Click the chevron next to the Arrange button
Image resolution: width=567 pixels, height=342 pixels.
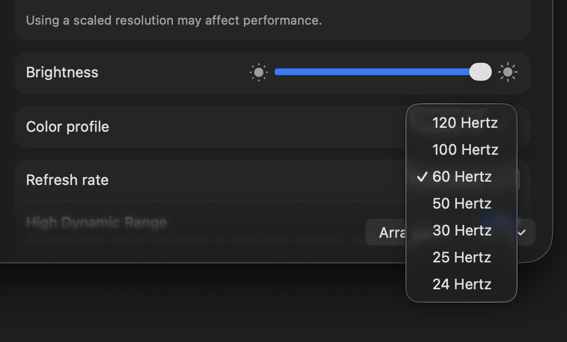[521, 232]
